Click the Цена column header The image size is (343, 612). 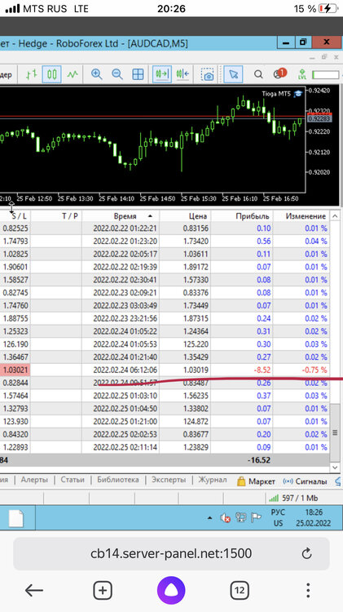tap(198, 216)
